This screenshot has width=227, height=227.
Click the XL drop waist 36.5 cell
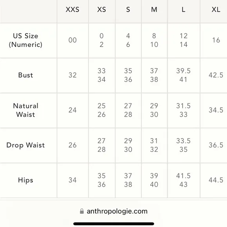(x=216, y=145)
